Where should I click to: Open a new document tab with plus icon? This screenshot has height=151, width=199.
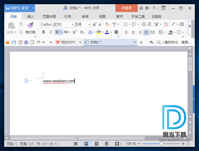tap(141, 42)
